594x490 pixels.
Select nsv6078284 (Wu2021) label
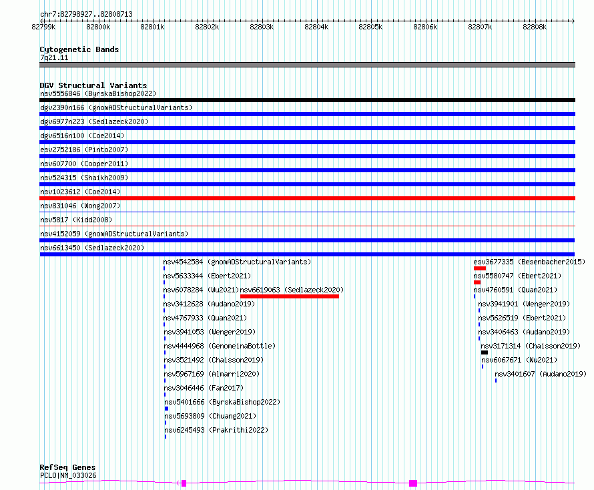coord(201,290)
